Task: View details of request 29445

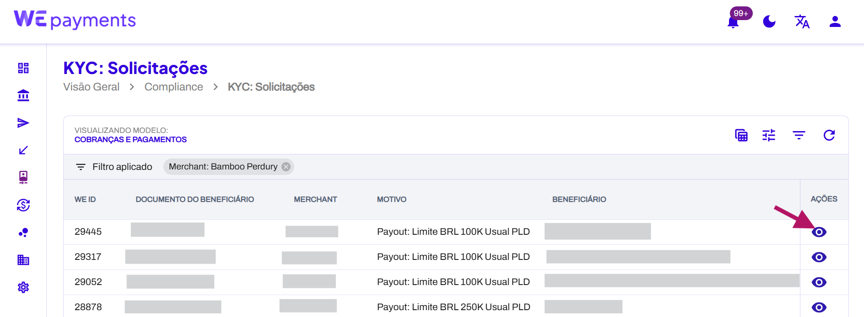Action: click(x=819, y=232)
